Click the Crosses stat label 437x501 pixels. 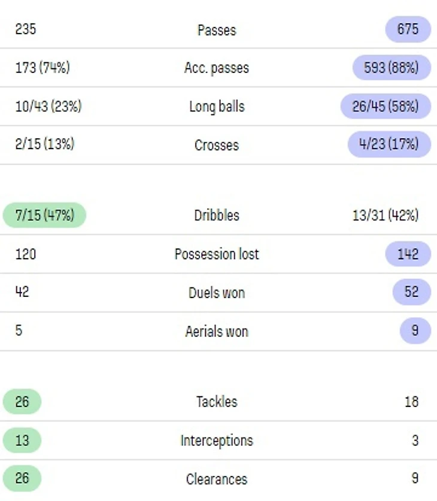click(x=217, y=145)
